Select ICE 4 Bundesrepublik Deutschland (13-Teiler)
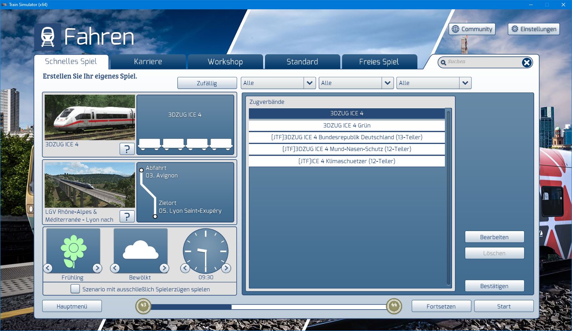This screenshot has width=572, height=331. [347, 137]
